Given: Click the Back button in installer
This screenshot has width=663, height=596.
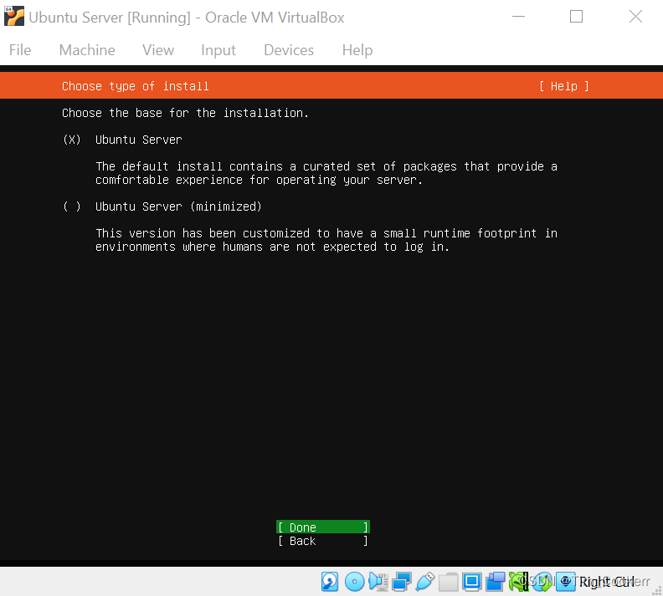Looking at the screenshot, I should pos(323,541).
